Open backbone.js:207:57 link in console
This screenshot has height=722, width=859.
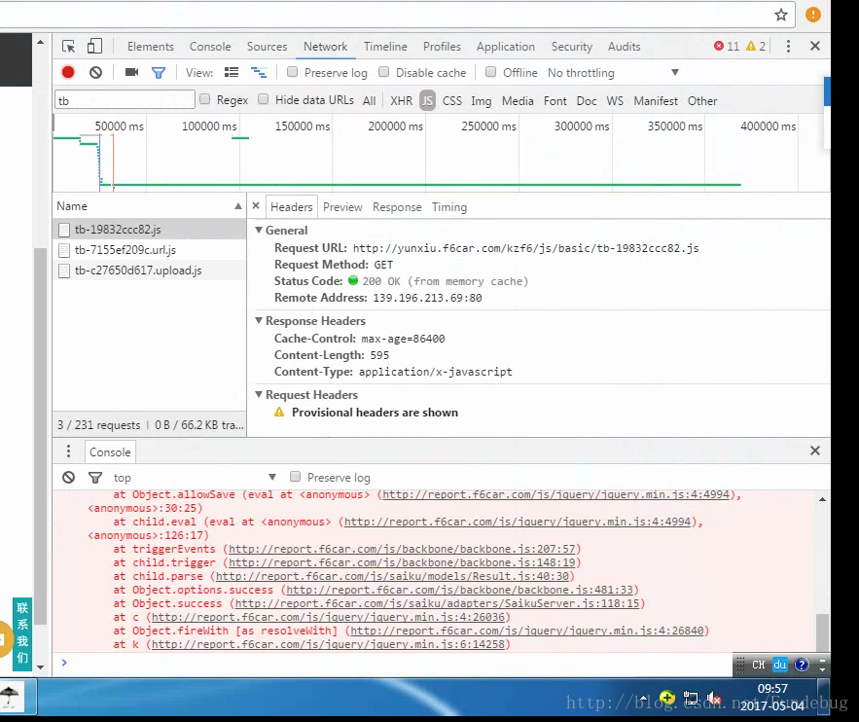[402, 549]
